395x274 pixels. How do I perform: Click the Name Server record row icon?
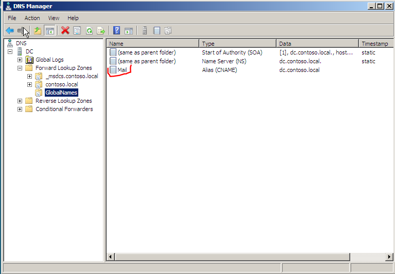click(113, 61)
